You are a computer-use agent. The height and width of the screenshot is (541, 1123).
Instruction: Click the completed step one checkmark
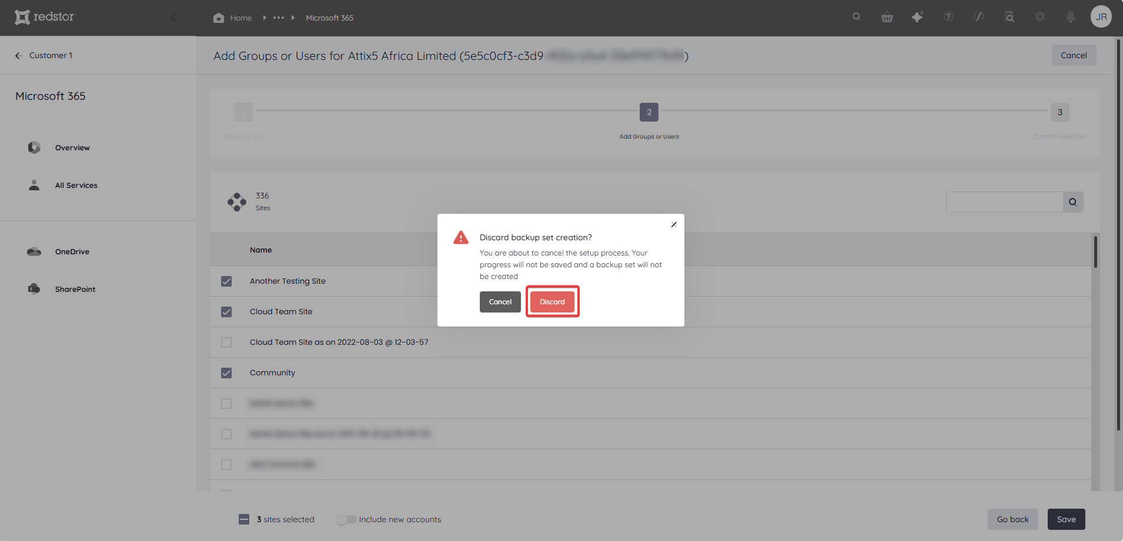(x=244, y=112)
